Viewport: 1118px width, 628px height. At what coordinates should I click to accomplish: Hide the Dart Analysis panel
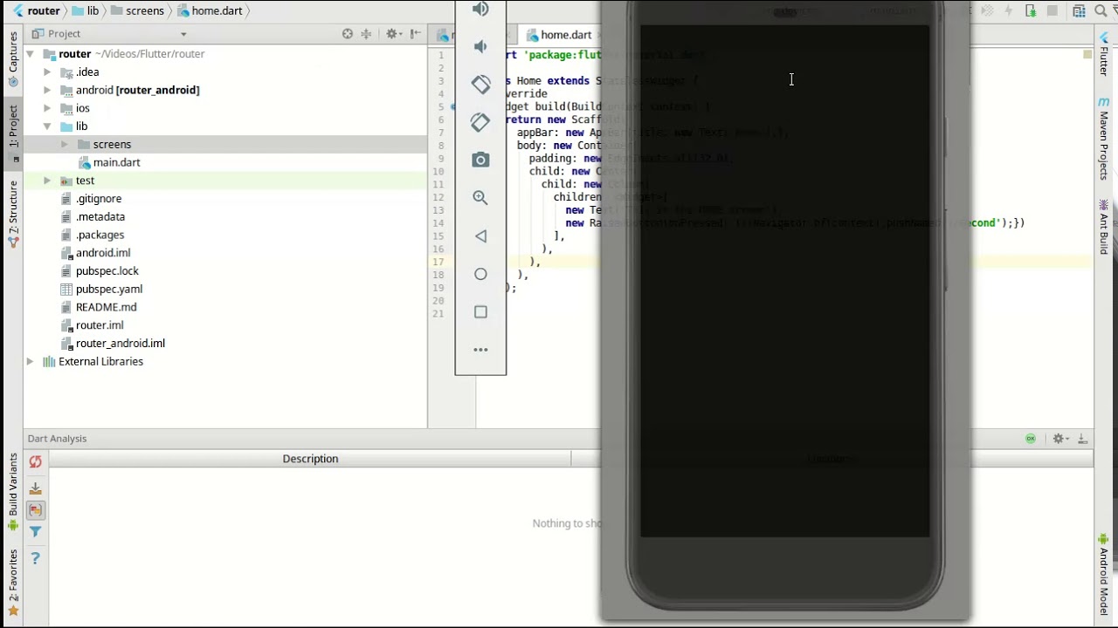(1082, 439)
